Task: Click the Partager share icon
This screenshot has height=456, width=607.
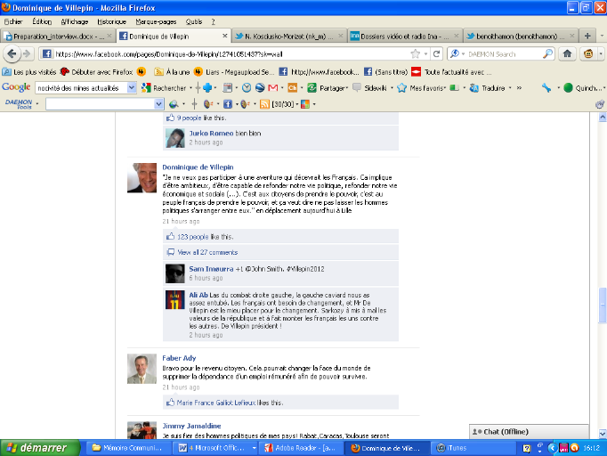Action: click(312, 88)
